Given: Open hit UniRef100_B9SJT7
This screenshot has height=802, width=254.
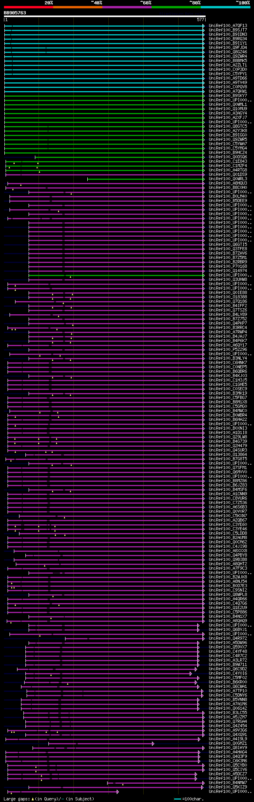Looking at the screenshot, I should (228, 30).
